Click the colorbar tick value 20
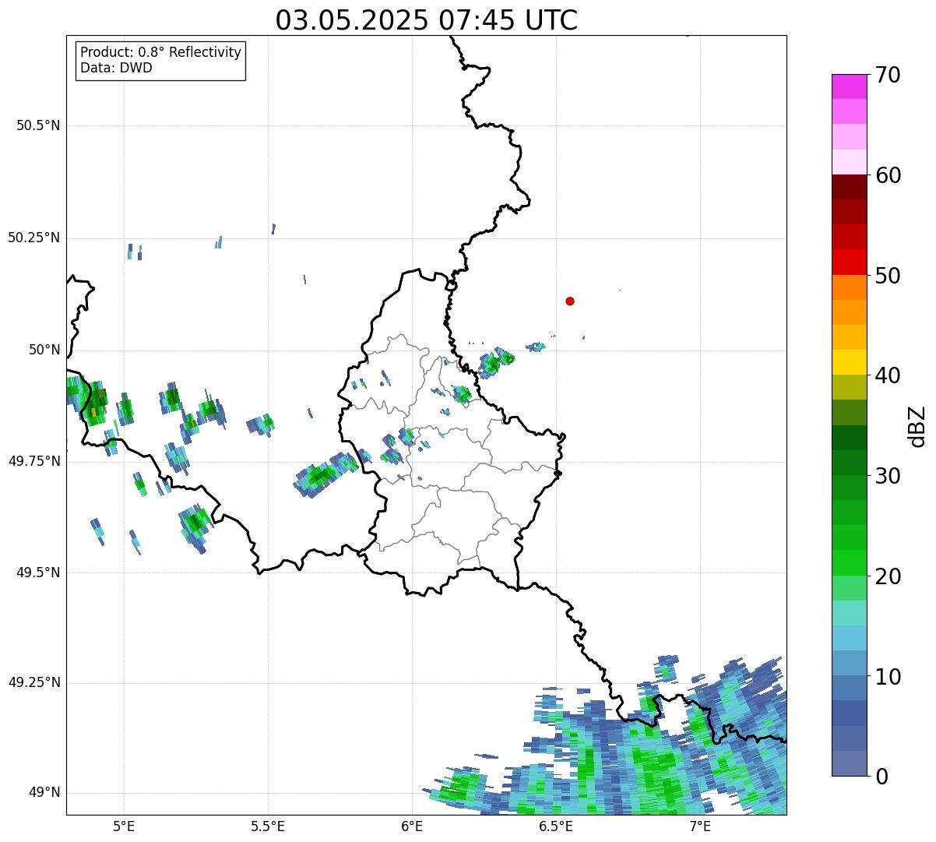Viewport: 936px width, 842px height. coord(888,576)
